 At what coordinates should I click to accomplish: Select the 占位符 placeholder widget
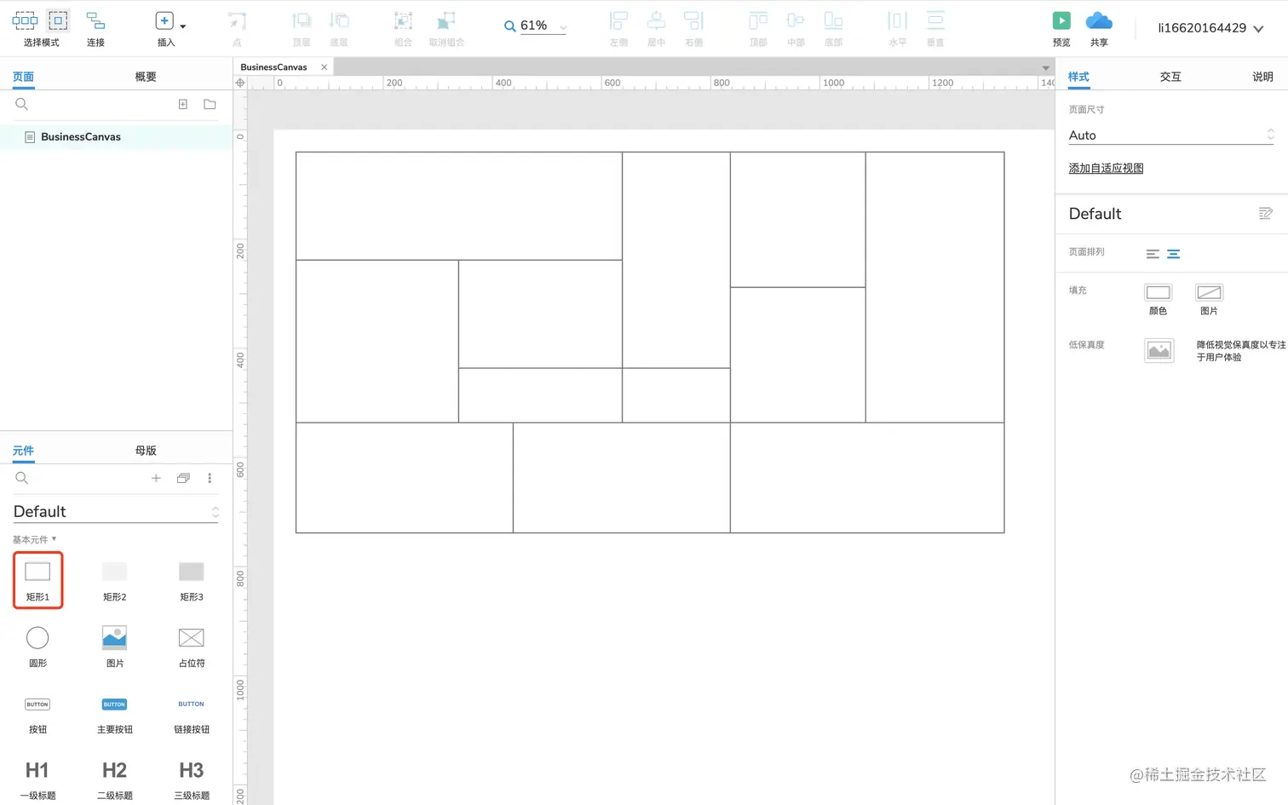point(192,647)
